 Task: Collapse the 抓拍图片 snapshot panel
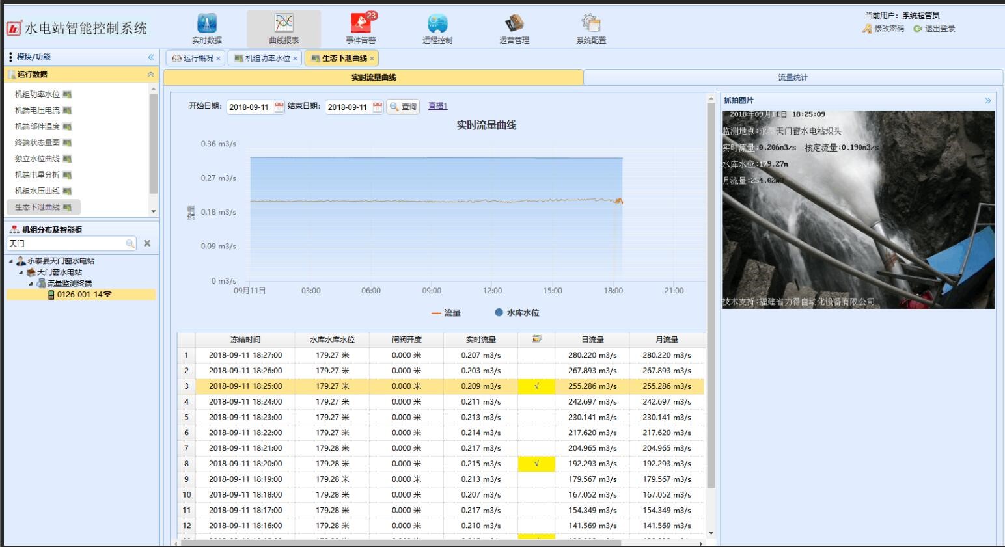pyautogui.click(x=988, y=101)
